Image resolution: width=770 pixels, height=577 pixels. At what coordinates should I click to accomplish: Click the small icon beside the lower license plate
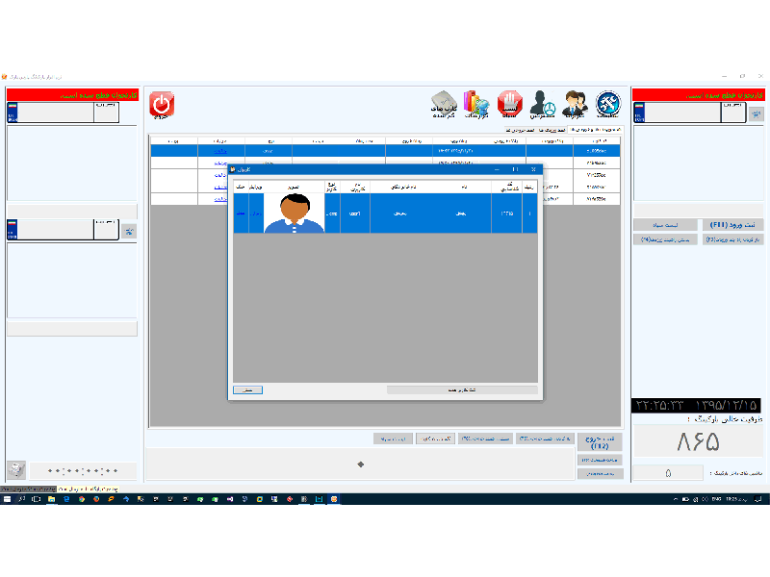[129, 231]
